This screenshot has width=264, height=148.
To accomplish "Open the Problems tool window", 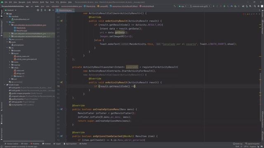I will click(x=35, y=144).
